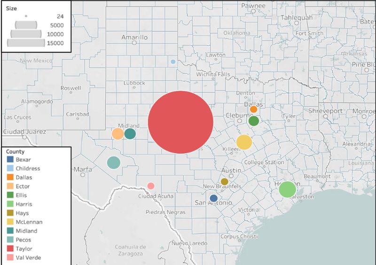Click the 10000 size shape in legend
Screen dimensions: 376x265
pos(26,34)
